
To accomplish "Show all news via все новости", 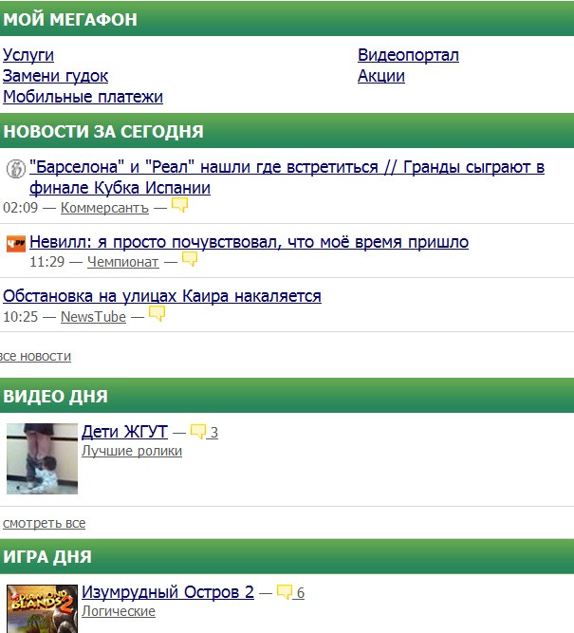I will (36, 356).
